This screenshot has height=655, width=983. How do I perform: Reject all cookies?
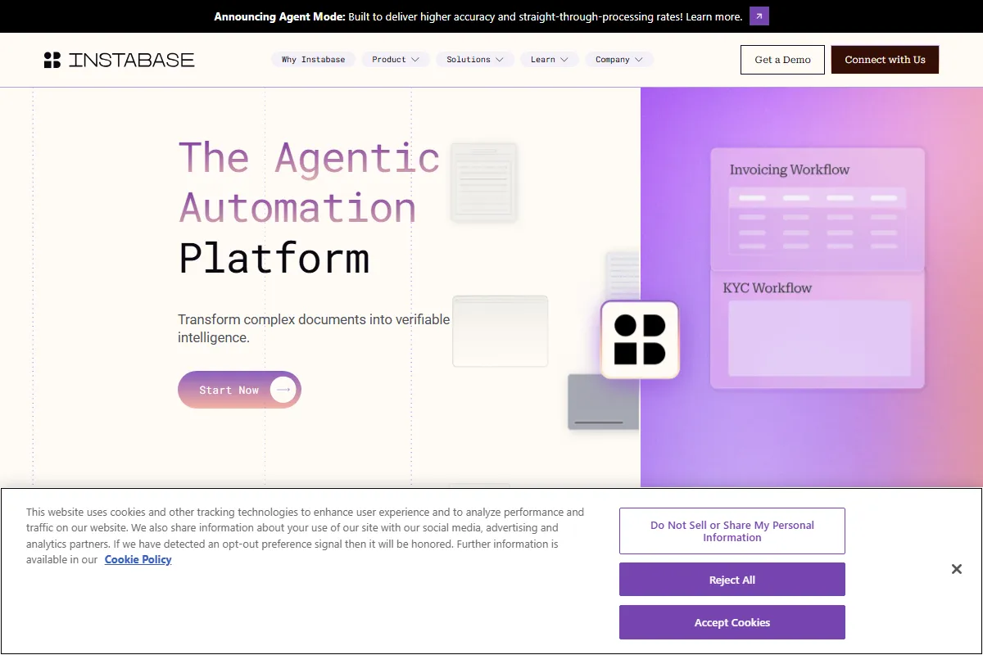(732, 580)
